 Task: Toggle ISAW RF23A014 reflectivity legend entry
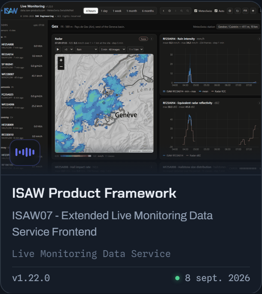[x=173, y=156]
